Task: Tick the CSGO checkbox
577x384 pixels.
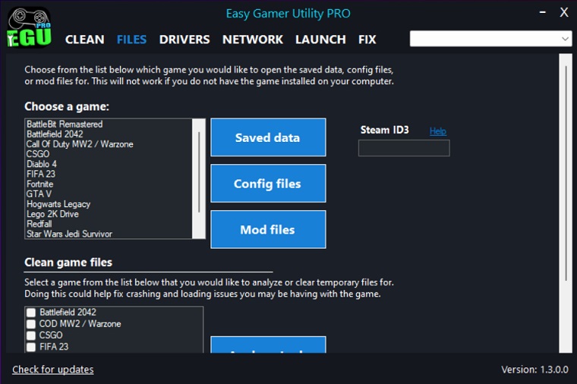Action: coord(31,335)
